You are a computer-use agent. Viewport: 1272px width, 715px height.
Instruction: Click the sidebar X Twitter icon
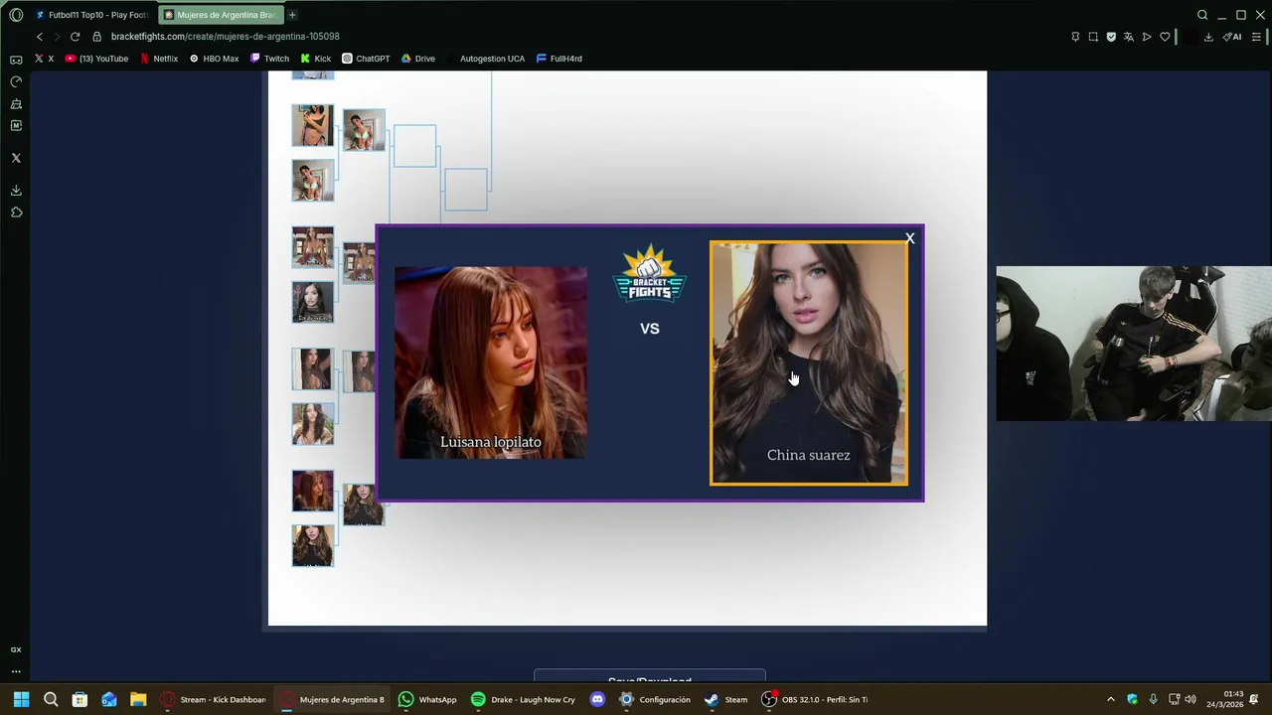click(x=16, y=158)
